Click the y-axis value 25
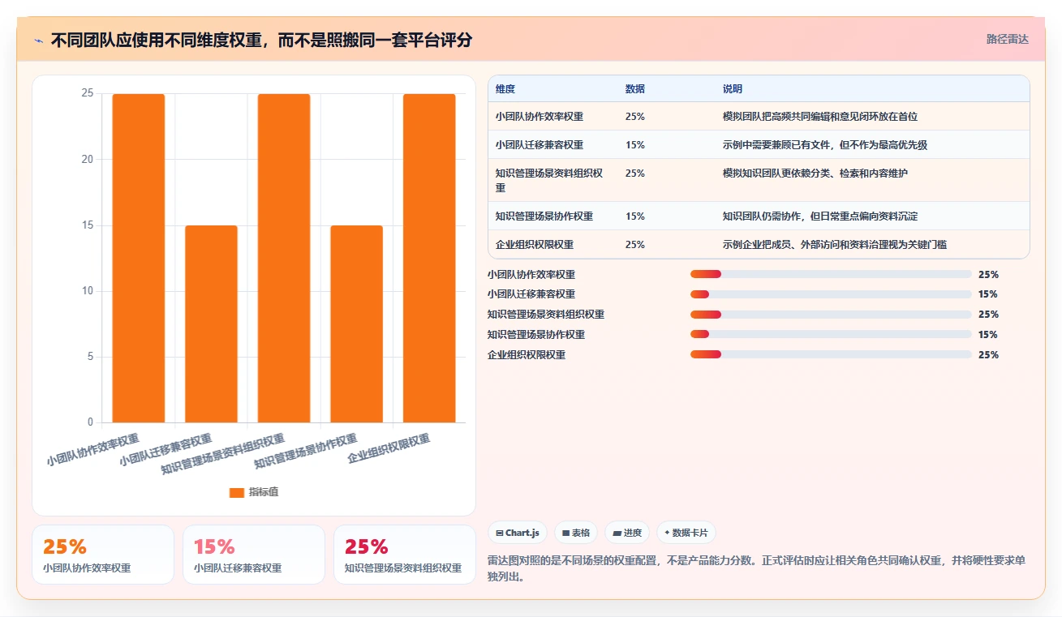Screen dimensions: 1062x617 (88, 93)
